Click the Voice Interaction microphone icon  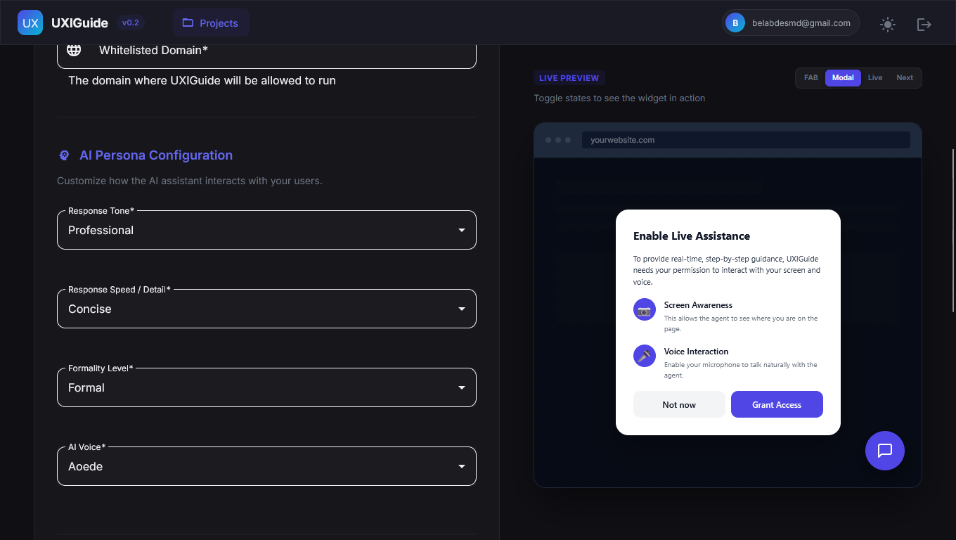click(645, 356)
